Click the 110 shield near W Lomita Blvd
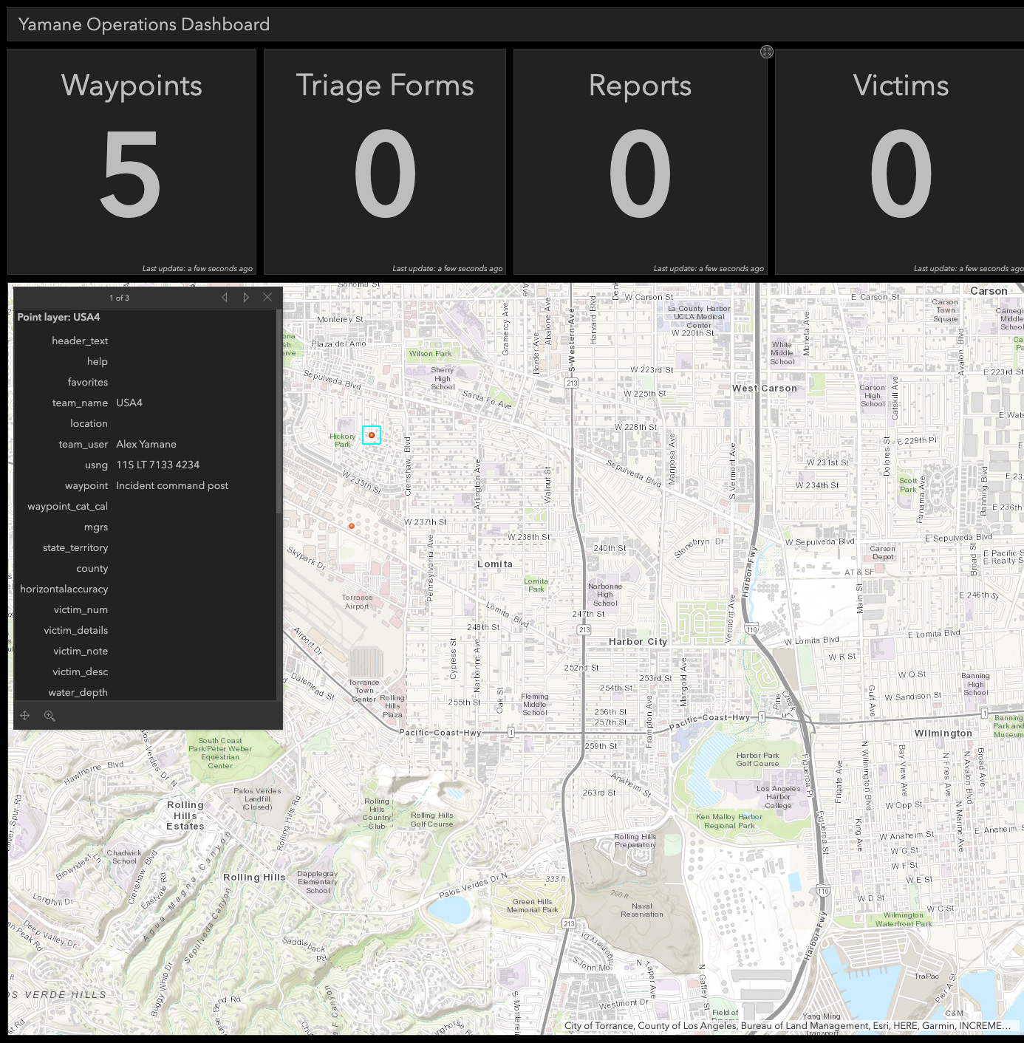Image resolution: width=1024 pixels, height=1043 pixels. (751, 629)
